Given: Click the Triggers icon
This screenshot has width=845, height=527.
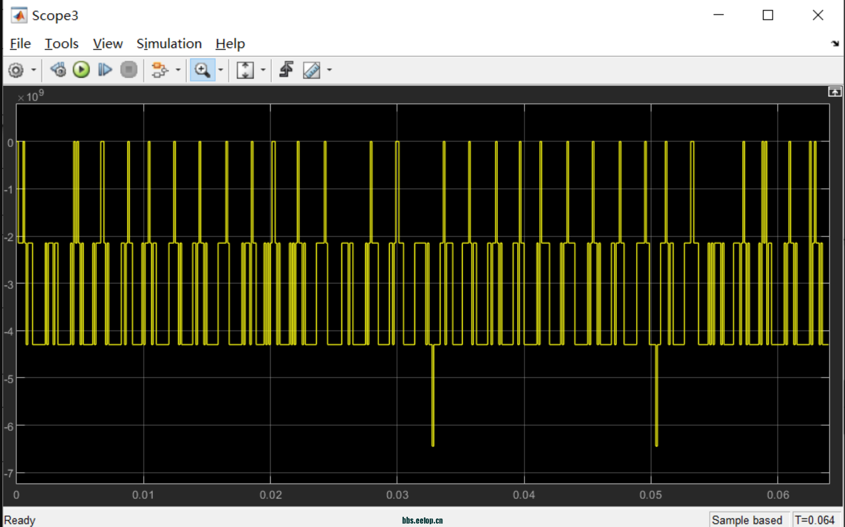Looking at the screenshot, I should [x=287, y=70].
